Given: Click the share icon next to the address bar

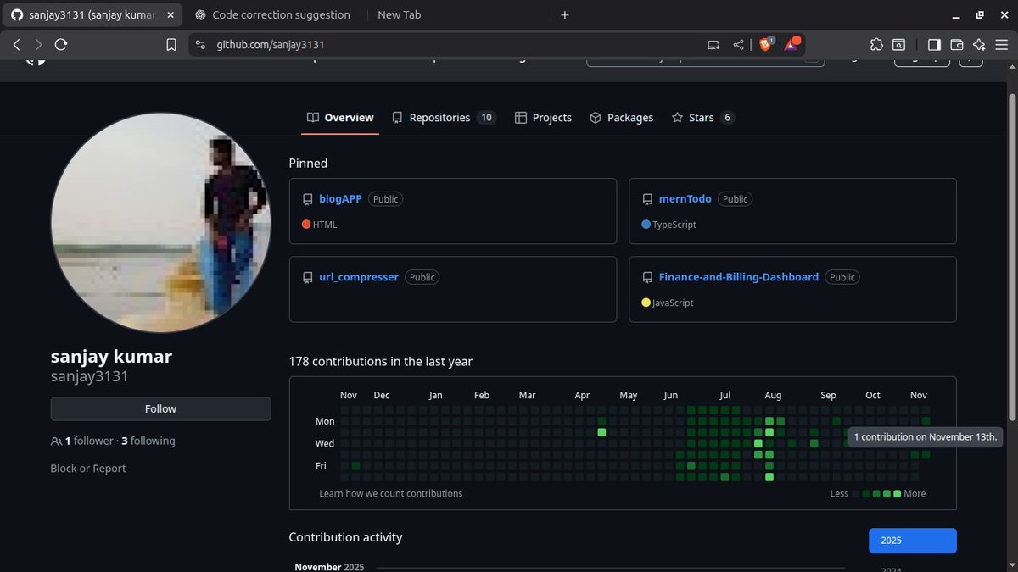Looking at the screenshot, I should pos(739,44).
